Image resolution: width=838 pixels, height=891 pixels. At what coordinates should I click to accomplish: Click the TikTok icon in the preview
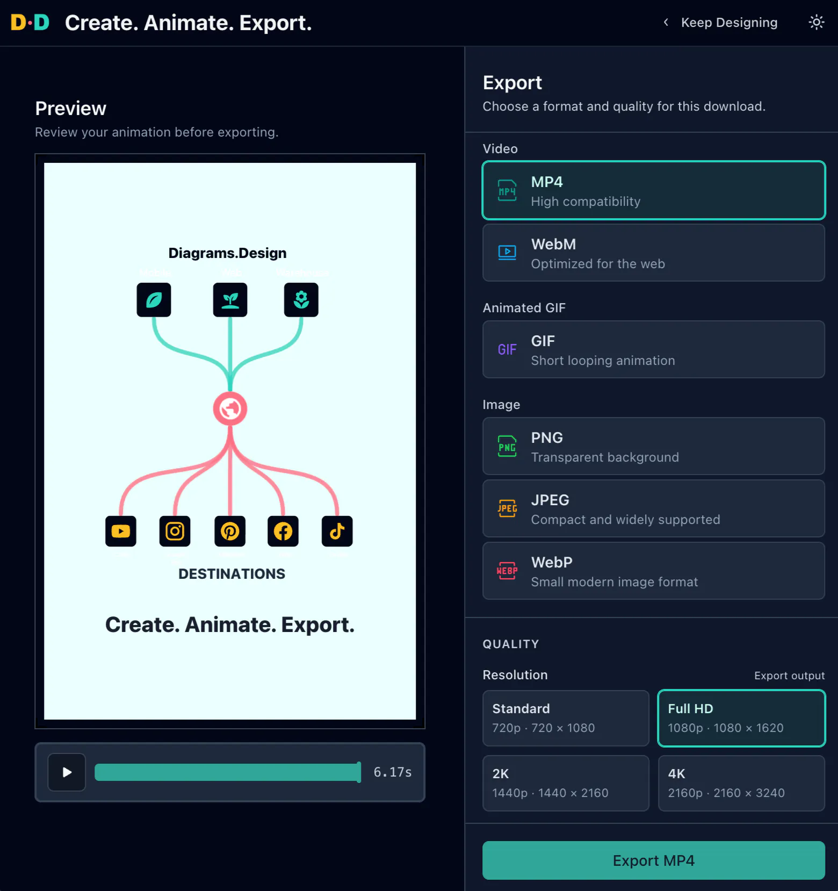click(337, 531)
